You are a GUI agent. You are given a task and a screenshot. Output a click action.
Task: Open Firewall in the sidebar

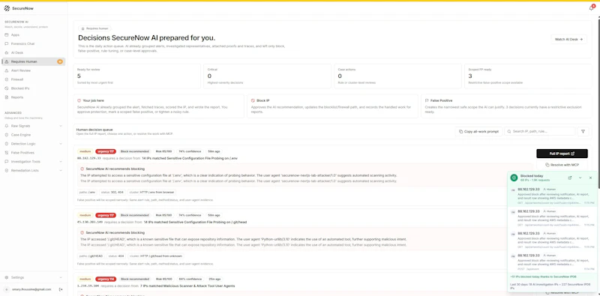point(33,79)
